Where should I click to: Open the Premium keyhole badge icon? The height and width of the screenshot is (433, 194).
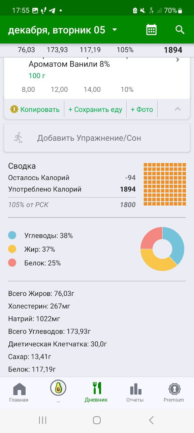(174, 389)
